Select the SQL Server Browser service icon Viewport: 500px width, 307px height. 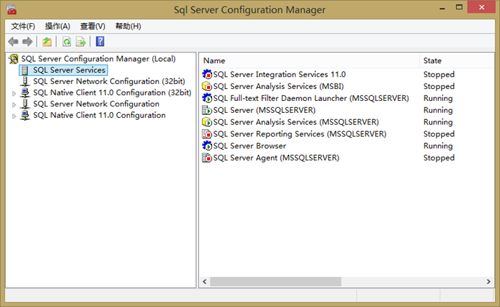click(x=207, y=146)
